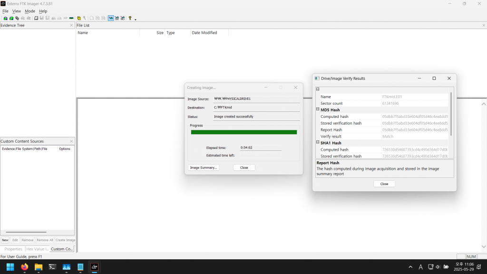
Task: Open the Windows Start menu
Action: tap(10, 267)
